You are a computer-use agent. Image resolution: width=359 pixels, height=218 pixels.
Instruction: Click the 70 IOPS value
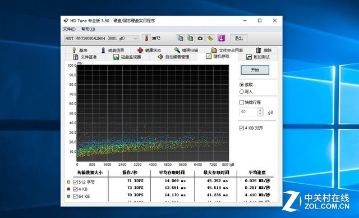(135, 195)
